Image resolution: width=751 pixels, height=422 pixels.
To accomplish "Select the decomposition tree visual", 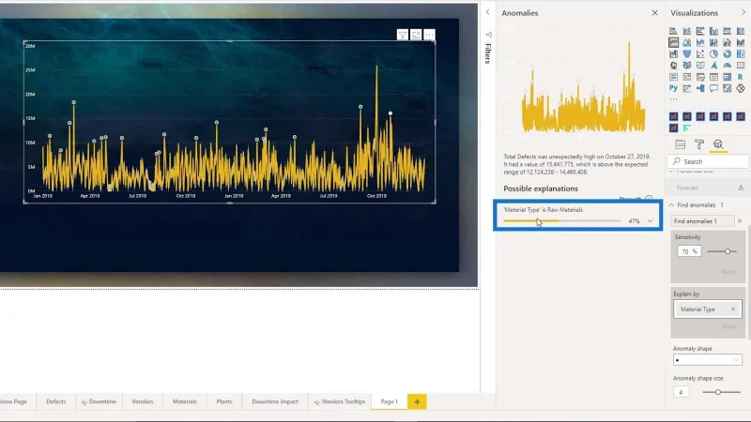I will click(x=700, y=88).
